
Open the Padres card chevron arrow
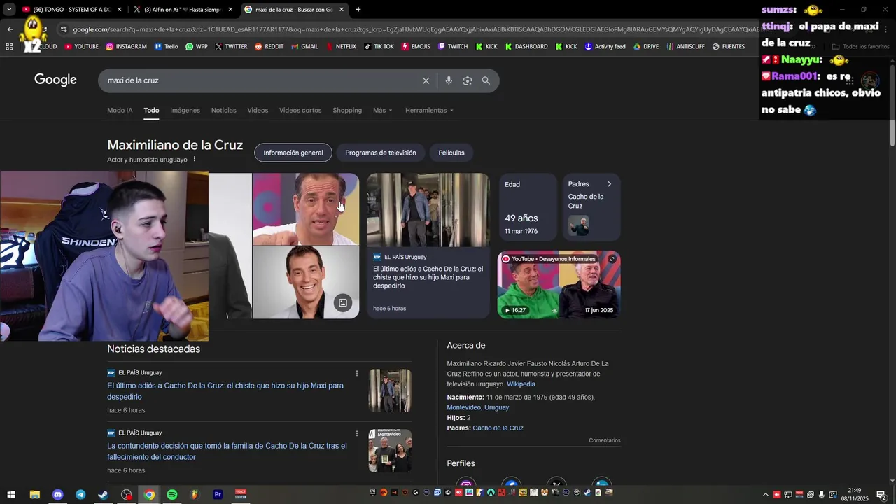[609, 184]
